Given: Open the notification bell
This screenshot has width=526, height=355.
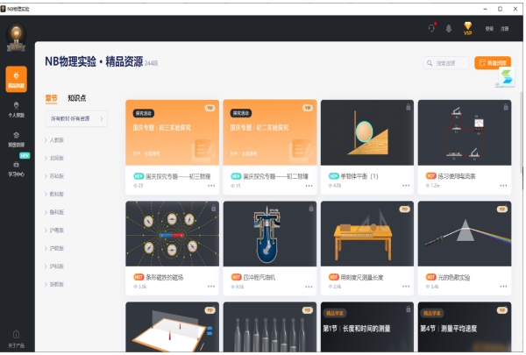Looking at the screenshot, I should tap(448, 28).
